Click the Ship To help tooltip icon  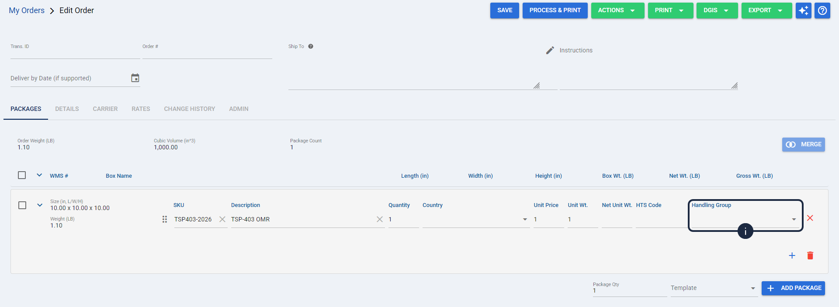[311, 46]
